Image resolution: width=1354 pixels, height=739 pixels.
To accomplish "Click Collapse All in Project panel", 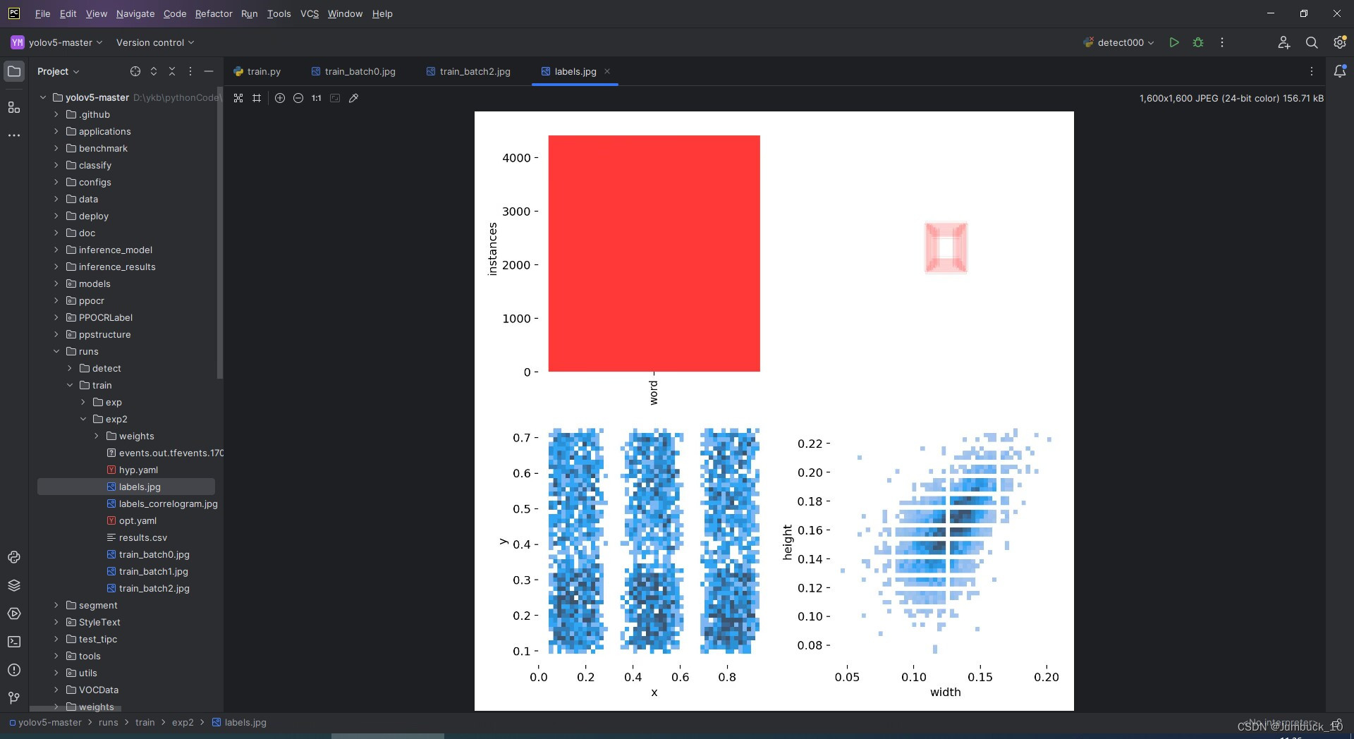I will 172,71.
